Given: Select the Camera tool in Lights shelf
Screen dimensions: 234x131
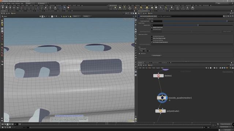Looking at the screenshot, I should [x=111, y=8].
